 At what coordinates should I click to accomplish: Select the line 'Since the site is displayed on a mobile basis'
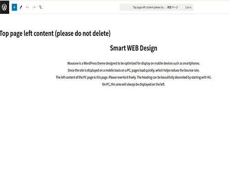(133, 70)
